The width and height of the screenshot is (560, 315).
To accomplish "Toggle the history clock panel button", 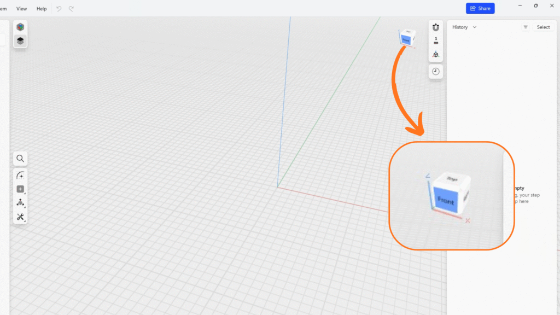I will tap(436, 72).
